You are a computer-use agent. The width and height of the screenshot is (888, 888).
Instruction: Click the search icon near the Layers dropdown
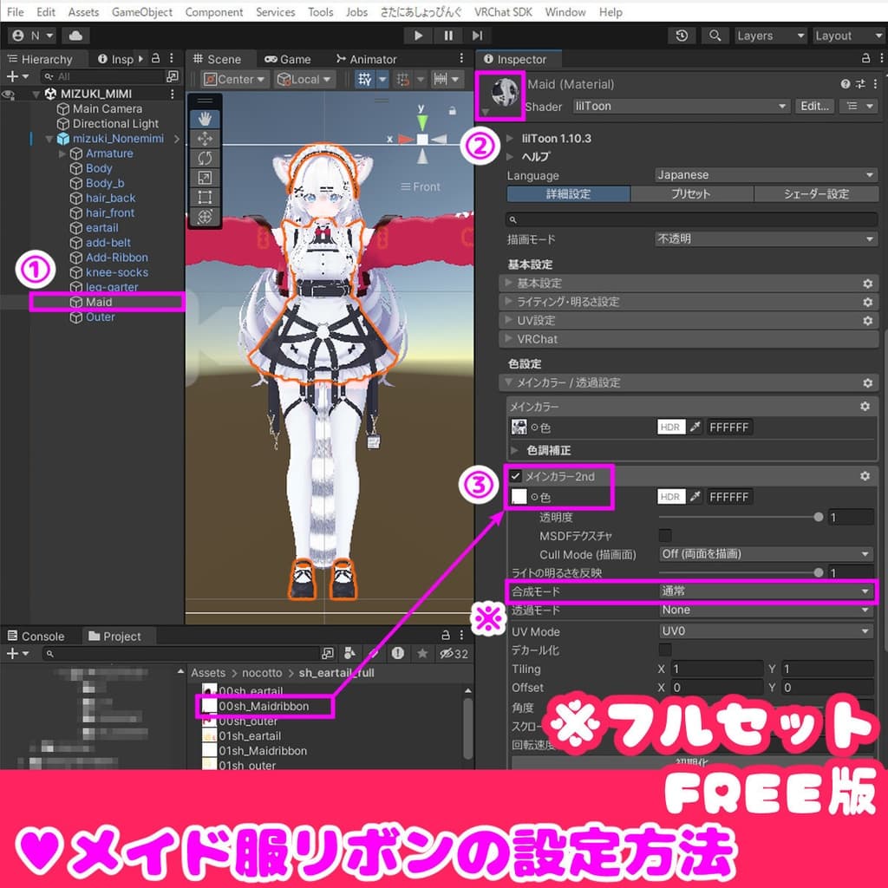point(715,36)
